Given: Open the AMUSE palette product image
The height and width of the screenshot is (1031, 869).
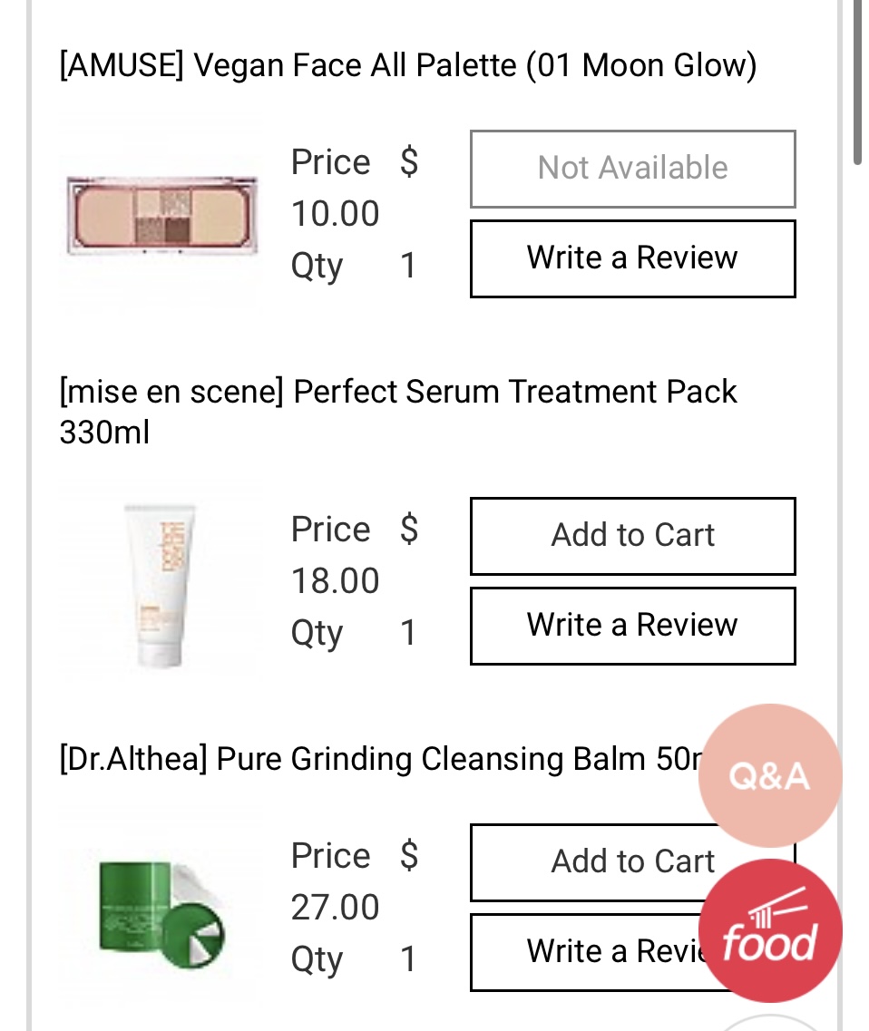Looking at the screenshot, I should pos(160,214).
